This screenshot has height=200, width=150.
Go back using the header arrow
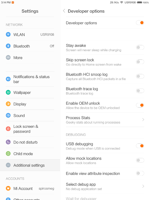tap(64, 11)
